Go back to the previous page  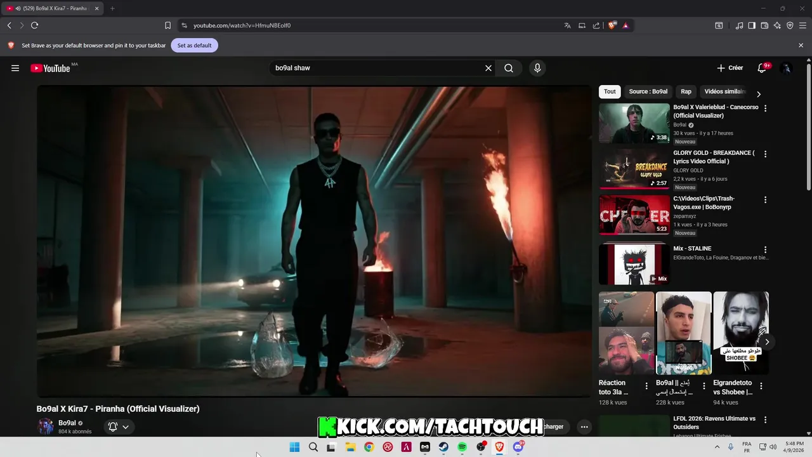click(9, 25)
